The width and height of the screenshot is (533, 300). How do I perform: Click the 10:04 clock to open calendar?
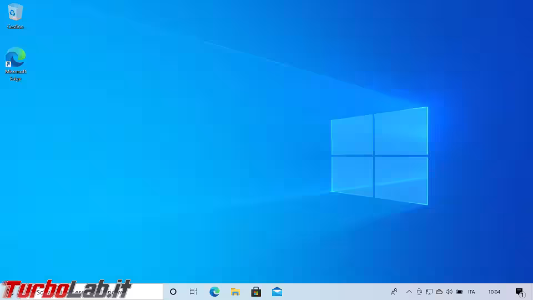tap(494, 292)
